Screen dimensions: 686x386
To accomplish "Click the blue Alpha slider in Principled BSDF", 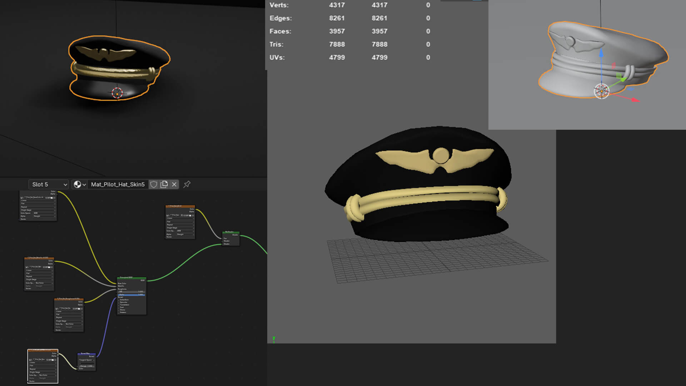I will [131, 295].
